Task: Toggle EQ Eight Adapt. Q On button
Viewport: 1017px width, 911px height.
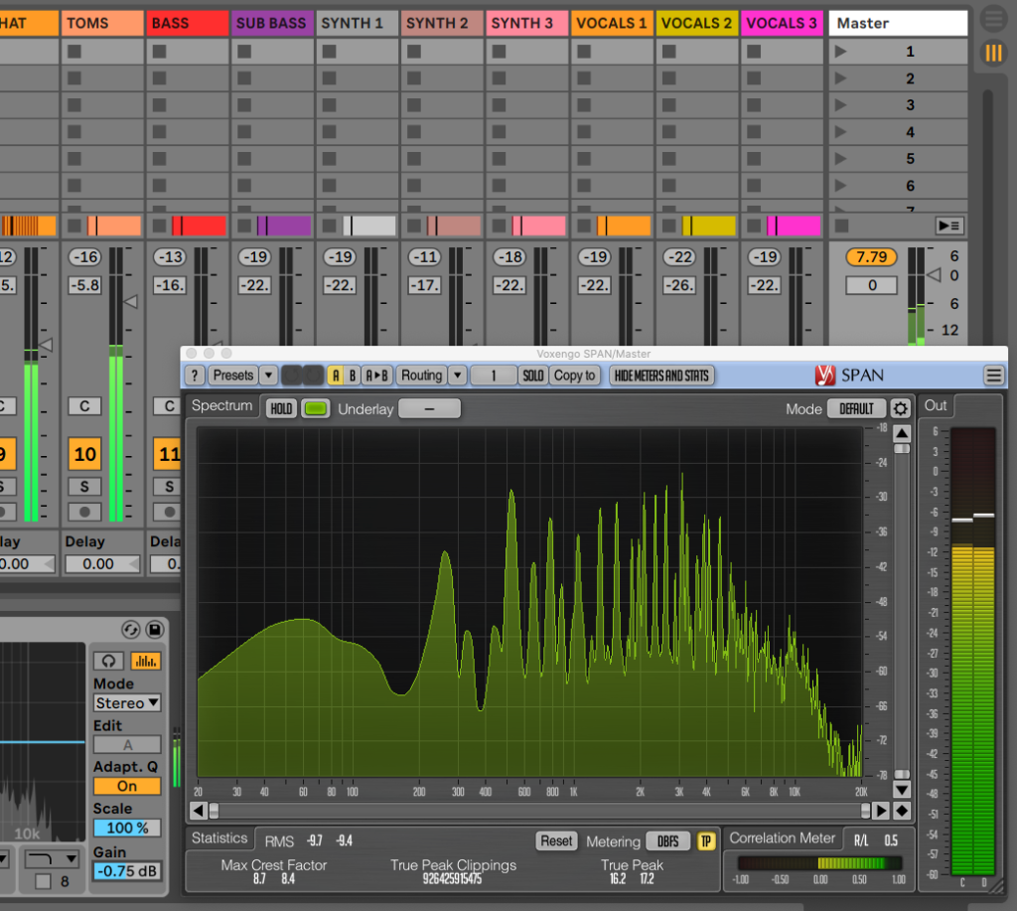Action: (127, 786)
